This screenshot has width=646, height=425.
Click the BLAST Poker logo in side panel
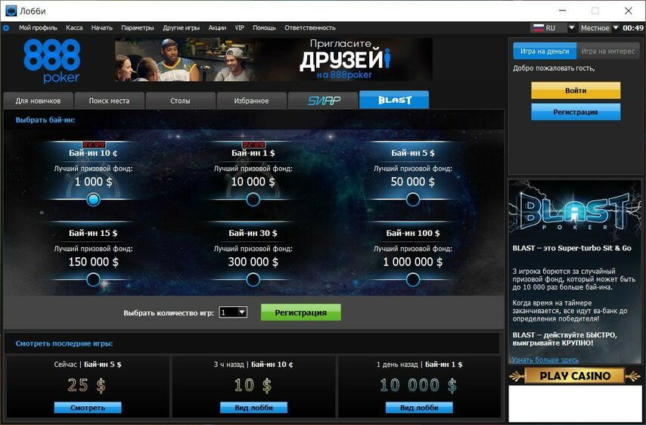coord(575,211)
